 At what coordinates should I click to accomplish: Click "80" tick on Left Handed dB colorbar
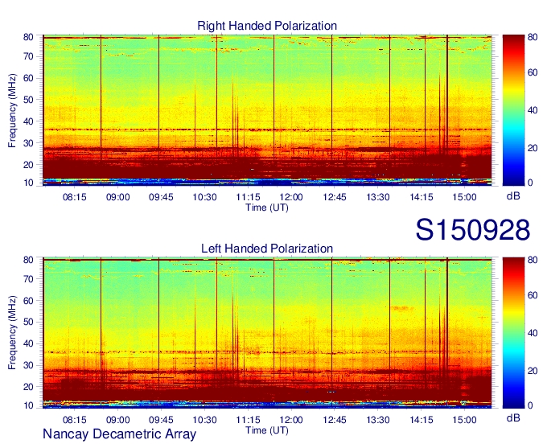[533, 260]
